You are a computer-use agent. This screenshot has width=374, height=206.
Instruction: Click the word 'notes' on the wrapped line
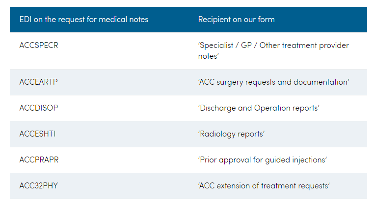coord(208,56)
